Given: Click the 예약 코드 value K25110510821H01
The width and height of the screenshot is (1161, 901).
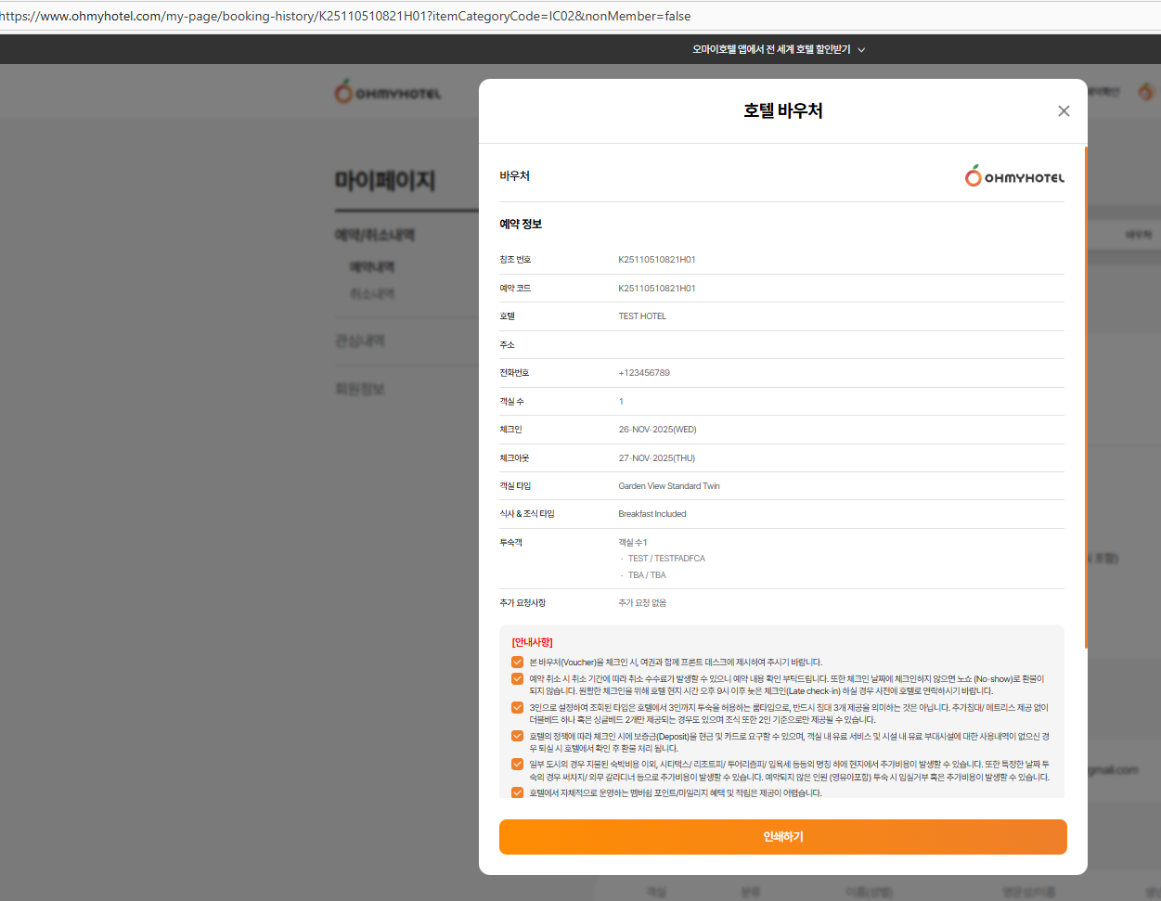Looking at the screenshot, I should tap(657, 289).
